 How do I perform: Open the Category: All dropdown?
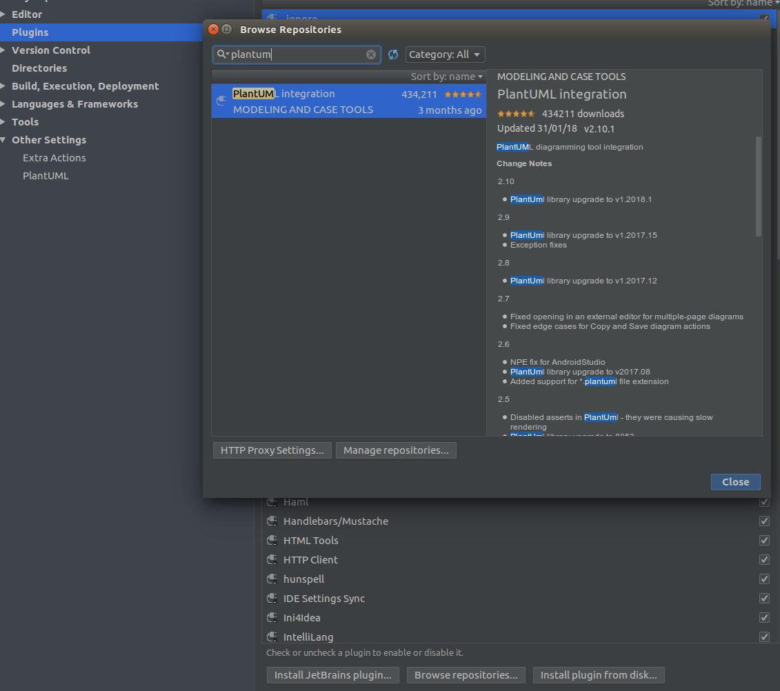[x=445, y=54]
